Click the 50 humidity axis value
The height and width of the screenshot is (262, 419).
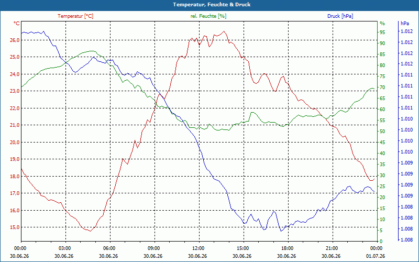(x=383, y=132)
